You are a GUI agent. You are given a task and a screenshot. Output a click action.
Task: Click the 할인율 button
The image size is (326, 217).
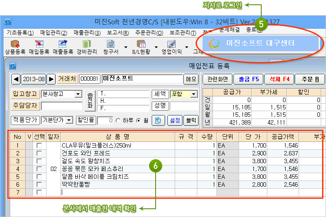(x=86, y=120)
